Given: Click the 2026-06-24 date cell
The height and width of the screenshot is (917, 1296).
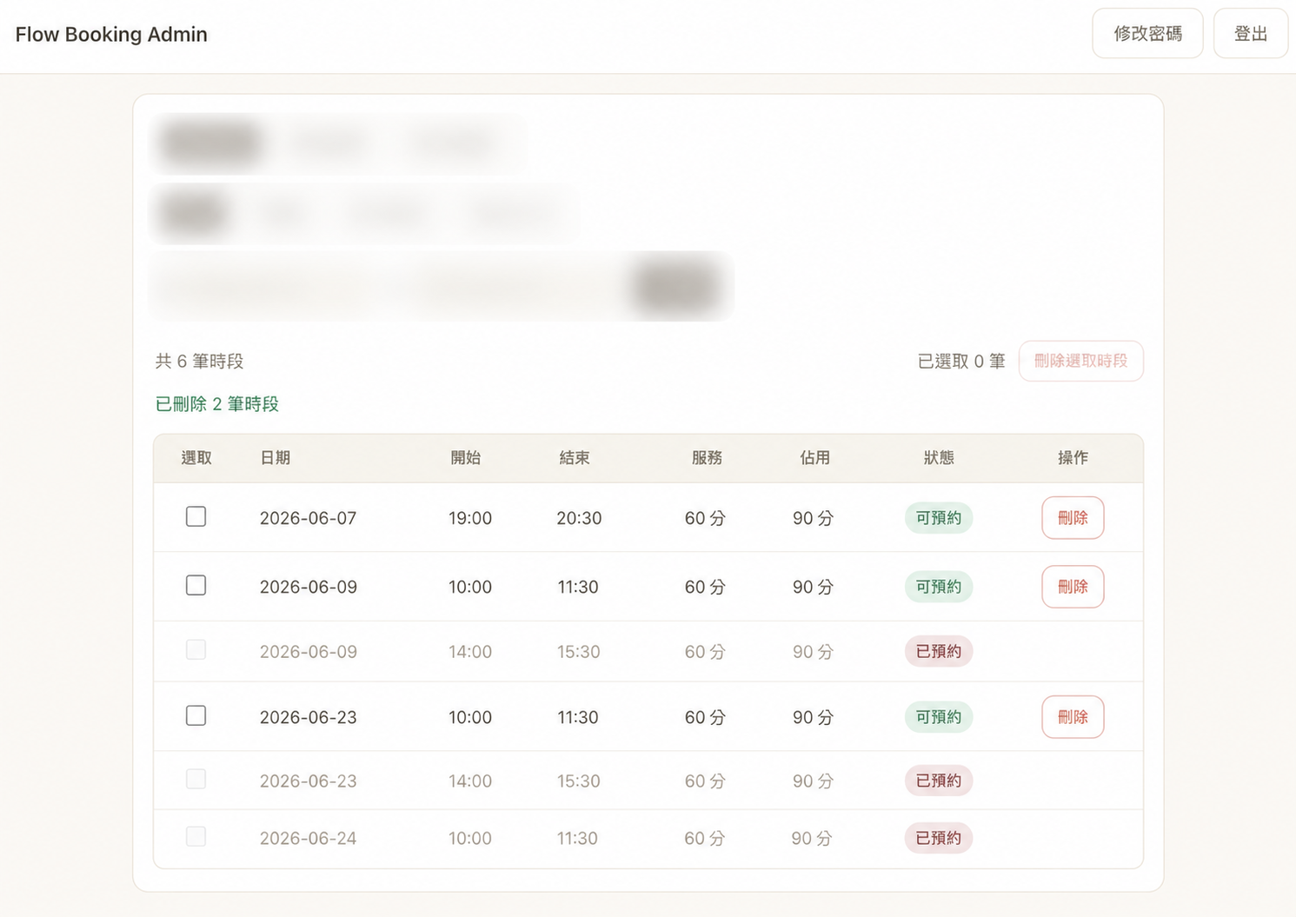Looking at the screenshot, I should point(309,838).
